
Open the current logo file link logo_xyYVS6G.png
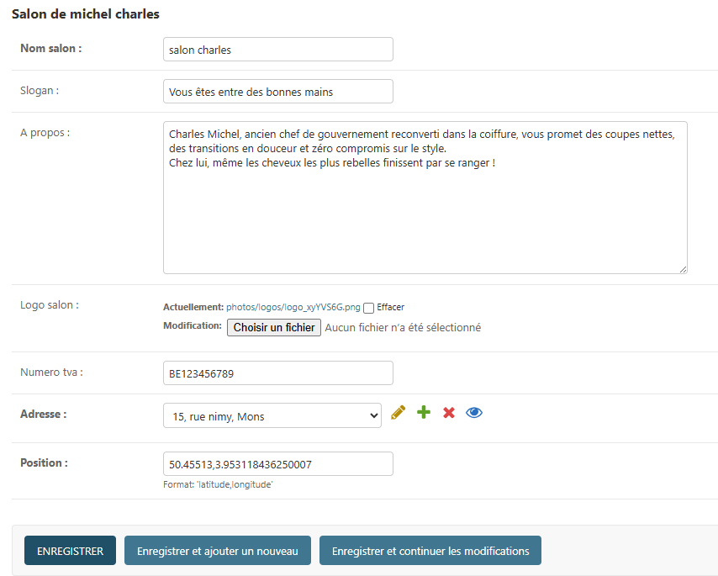[x=293, y=308]
